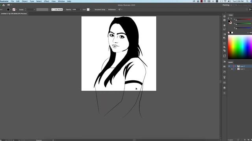Click the menu bar clock

[x=238, y=1]
